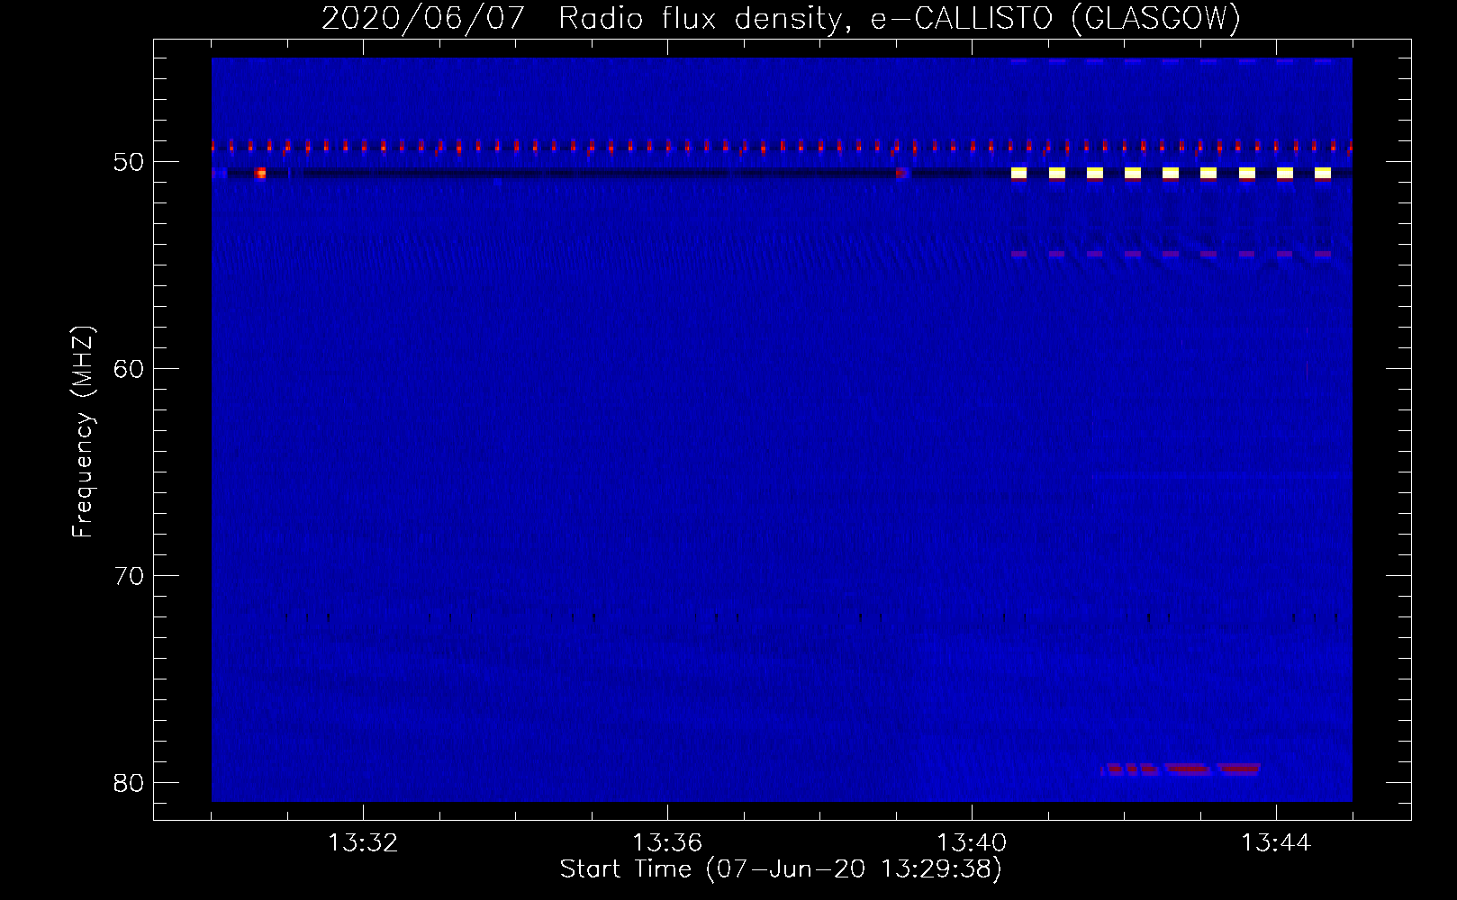This screenshot has height=900, width=1457.
Task: Click the 'Start Time' x-axis label
Action: (781, 869)
